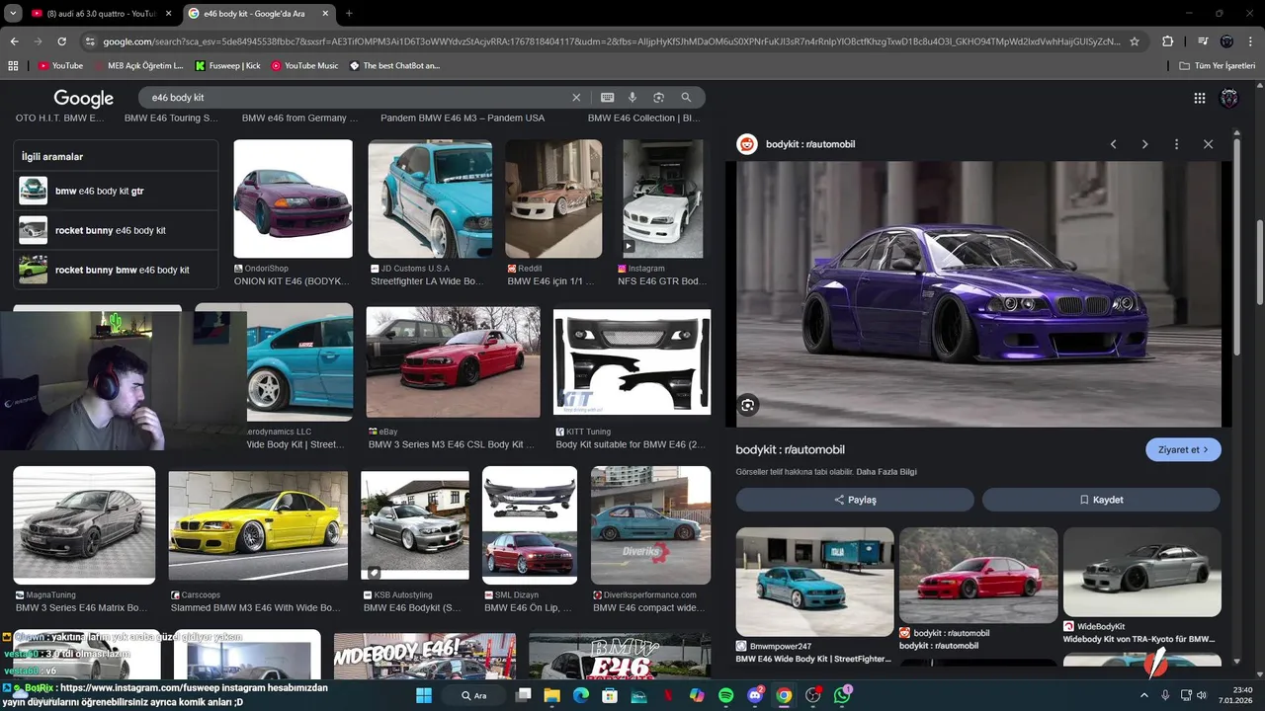This screenshot has height=711, width=1265.
Task: Open Diveriksperformance compact wide thumbnail
Action: click(x=650, y=525)
